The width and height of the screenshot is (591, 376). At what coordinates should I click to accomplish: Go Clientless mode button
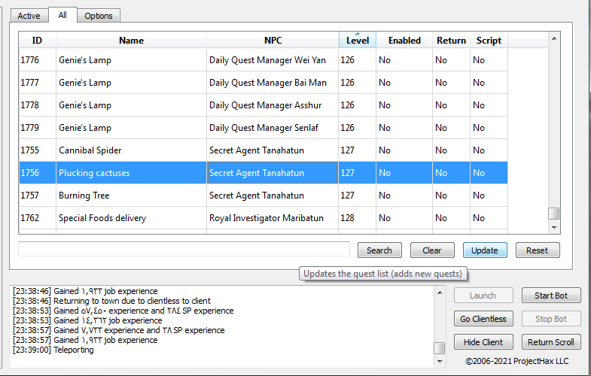(483, 319)
